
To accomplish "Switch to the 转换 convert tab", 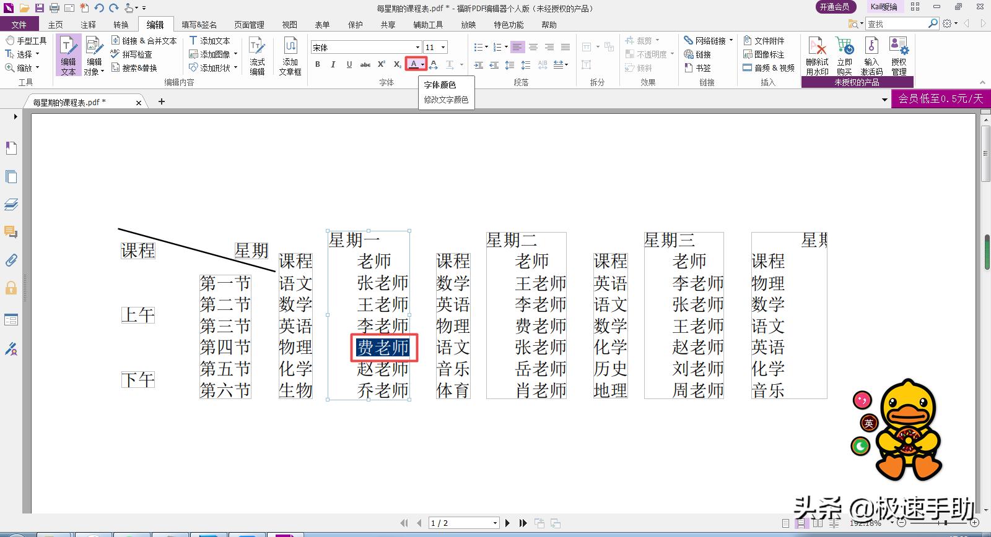I will [x=121, y=24].
